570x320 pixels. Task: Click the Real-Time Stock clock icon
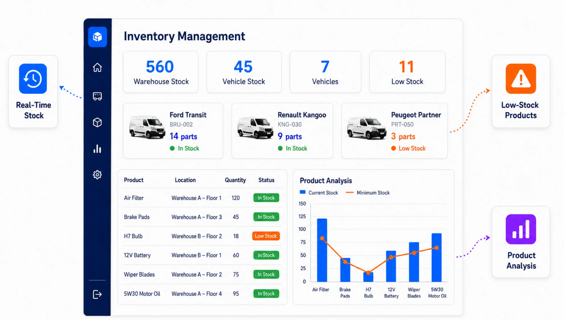click(33, 79)
